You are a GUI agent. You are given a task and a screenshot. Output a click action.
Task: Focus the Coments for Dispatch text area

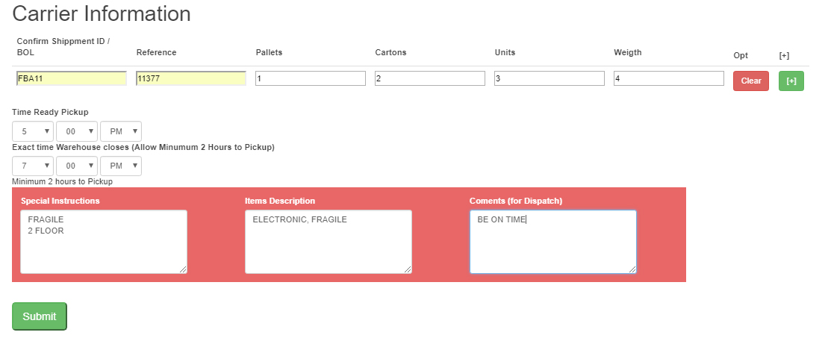click(553, 242)
